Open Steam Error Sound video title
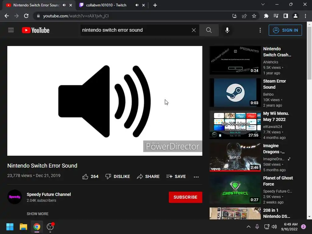Image resolution: width=312 pixels, height=234 pixels. coord(275,84)
